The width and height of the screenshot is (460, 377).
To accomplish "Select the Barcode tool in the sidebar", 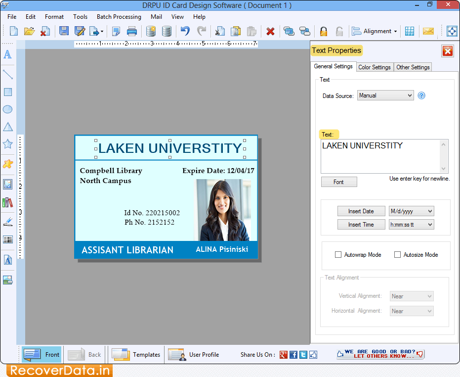I will click(7, 239).
